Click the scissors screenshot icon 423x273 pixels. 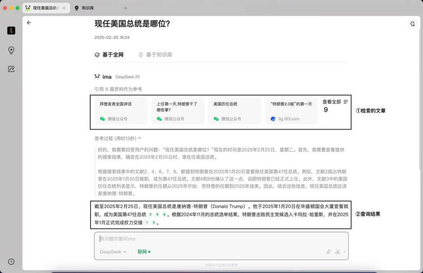[x=337, y=251]
